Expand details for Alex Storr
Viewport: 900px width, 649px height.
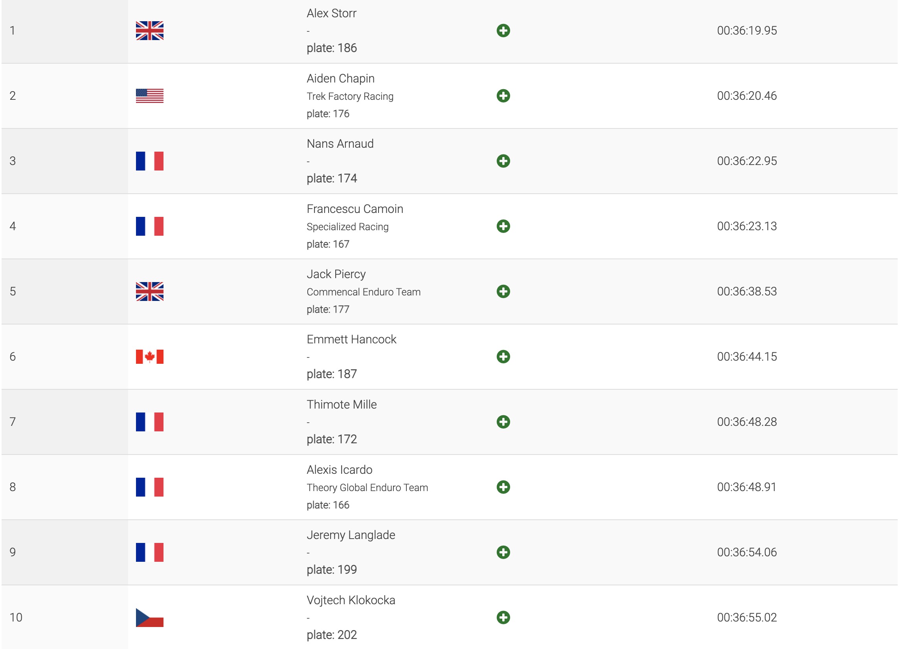pos(503,31)
